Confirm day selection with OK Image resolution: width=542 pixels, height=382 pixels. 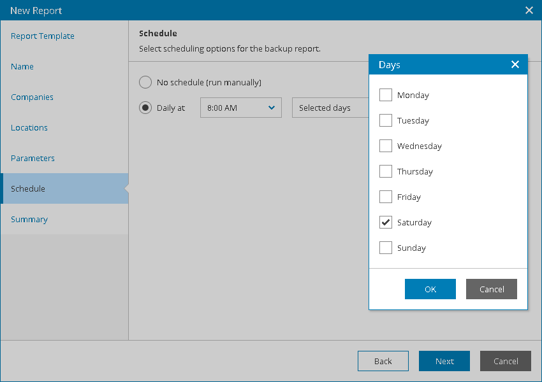click(x=430, y=289)
